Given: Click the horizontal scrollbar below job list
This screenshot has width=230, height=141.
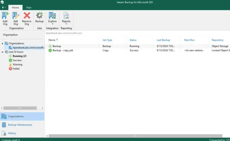Looking at the screenshot, I should 136,136.
